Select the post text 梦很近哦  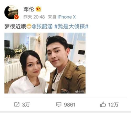15,26
